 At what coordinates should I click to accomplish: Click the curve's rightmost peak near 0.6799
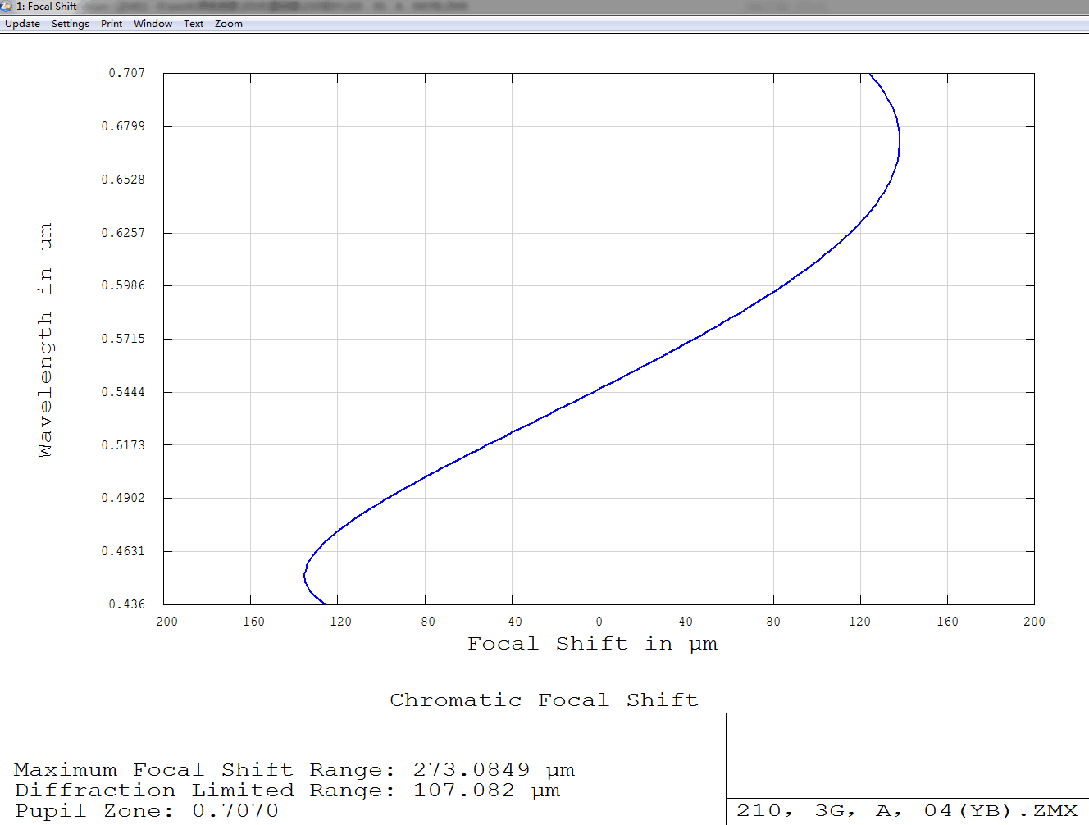[x=899, y=139]
